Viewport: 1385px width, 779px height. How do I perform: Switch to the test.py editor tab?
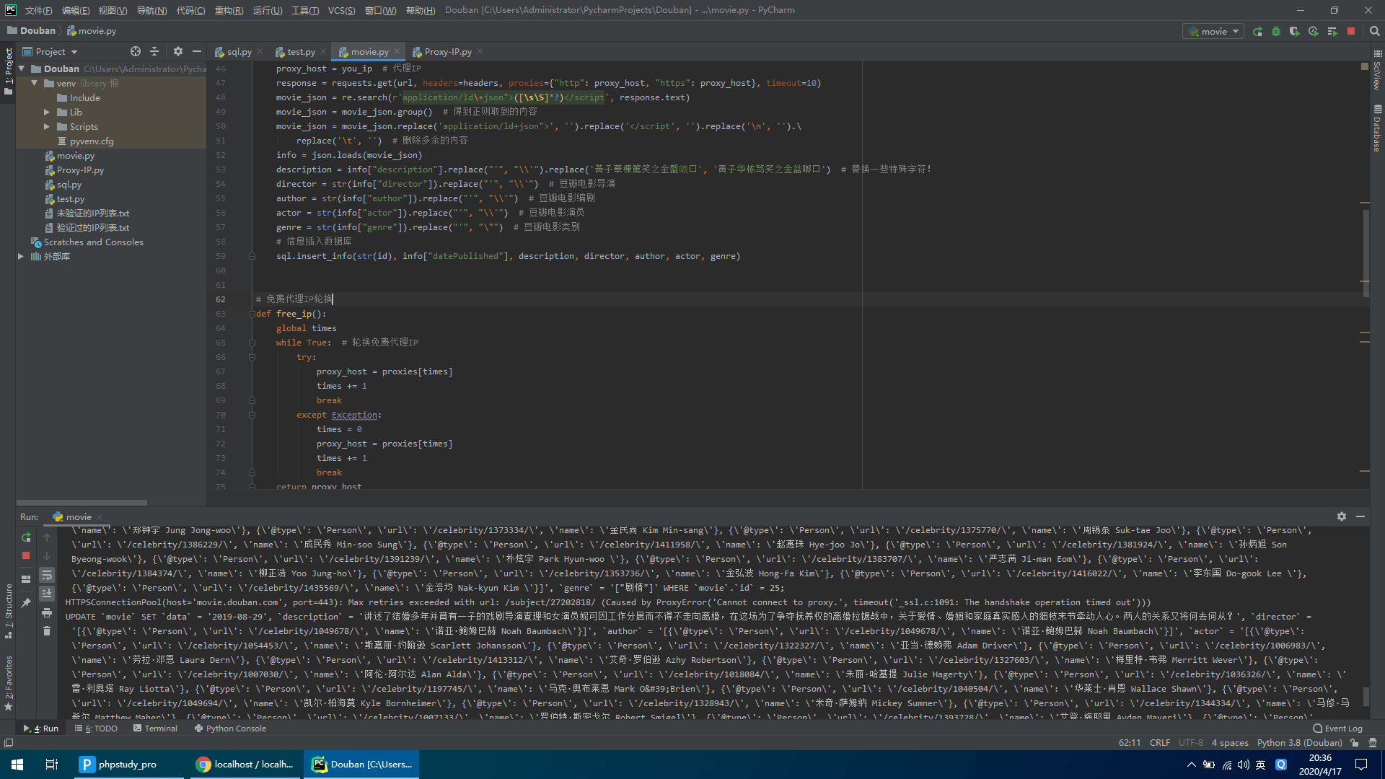301,51
